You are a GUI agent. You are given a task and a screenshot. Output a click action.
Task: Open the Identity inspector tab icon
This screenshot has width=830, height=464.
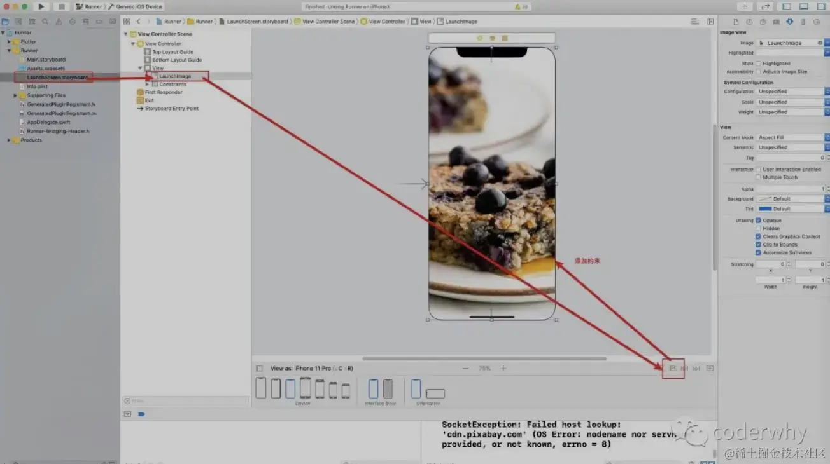tap(776, 22)
